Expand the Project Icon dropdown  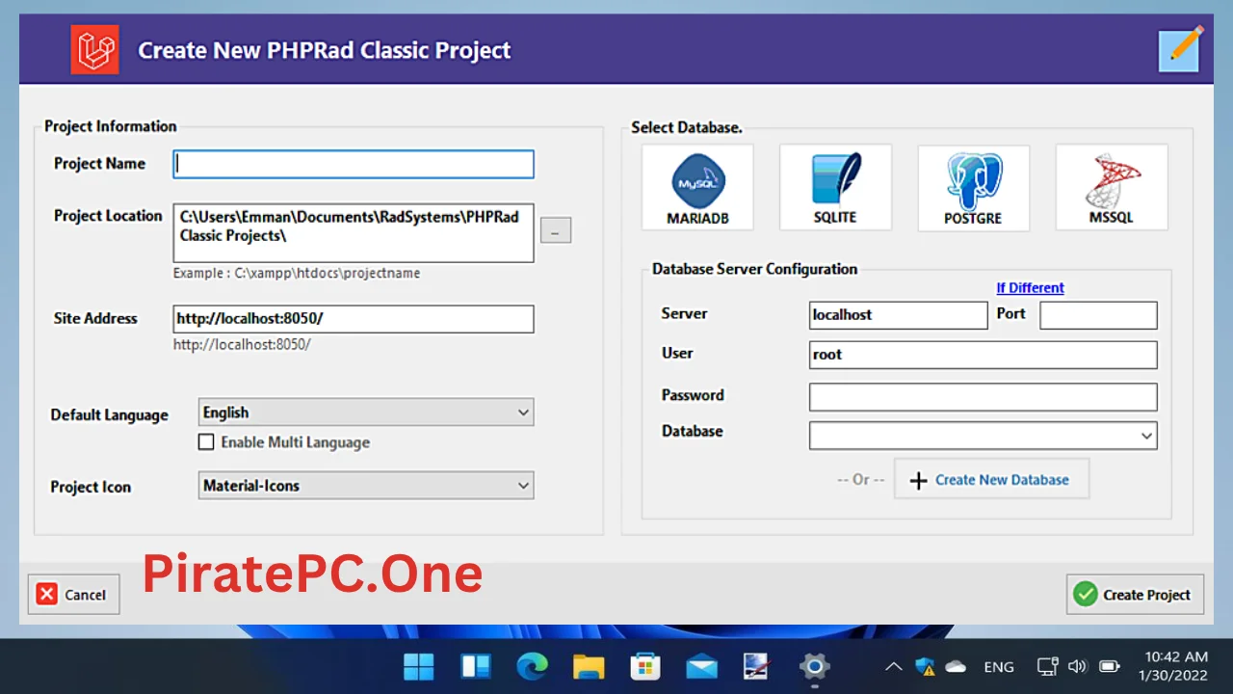(366, 486)
